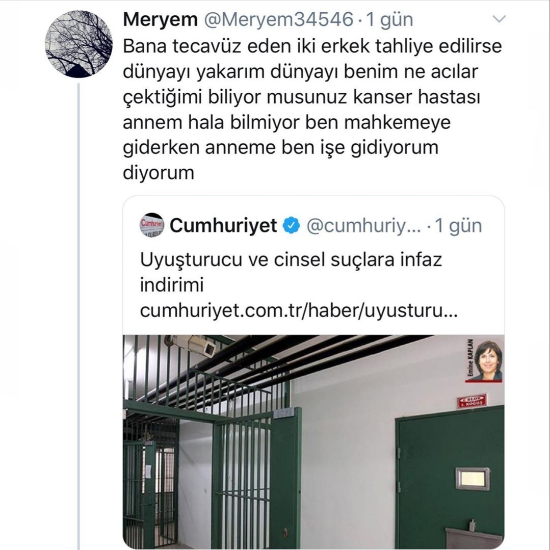The image size is (550, 550).
Task: Open the cumhuriyet.com.tr/haber article link
Action: (299, 310)
